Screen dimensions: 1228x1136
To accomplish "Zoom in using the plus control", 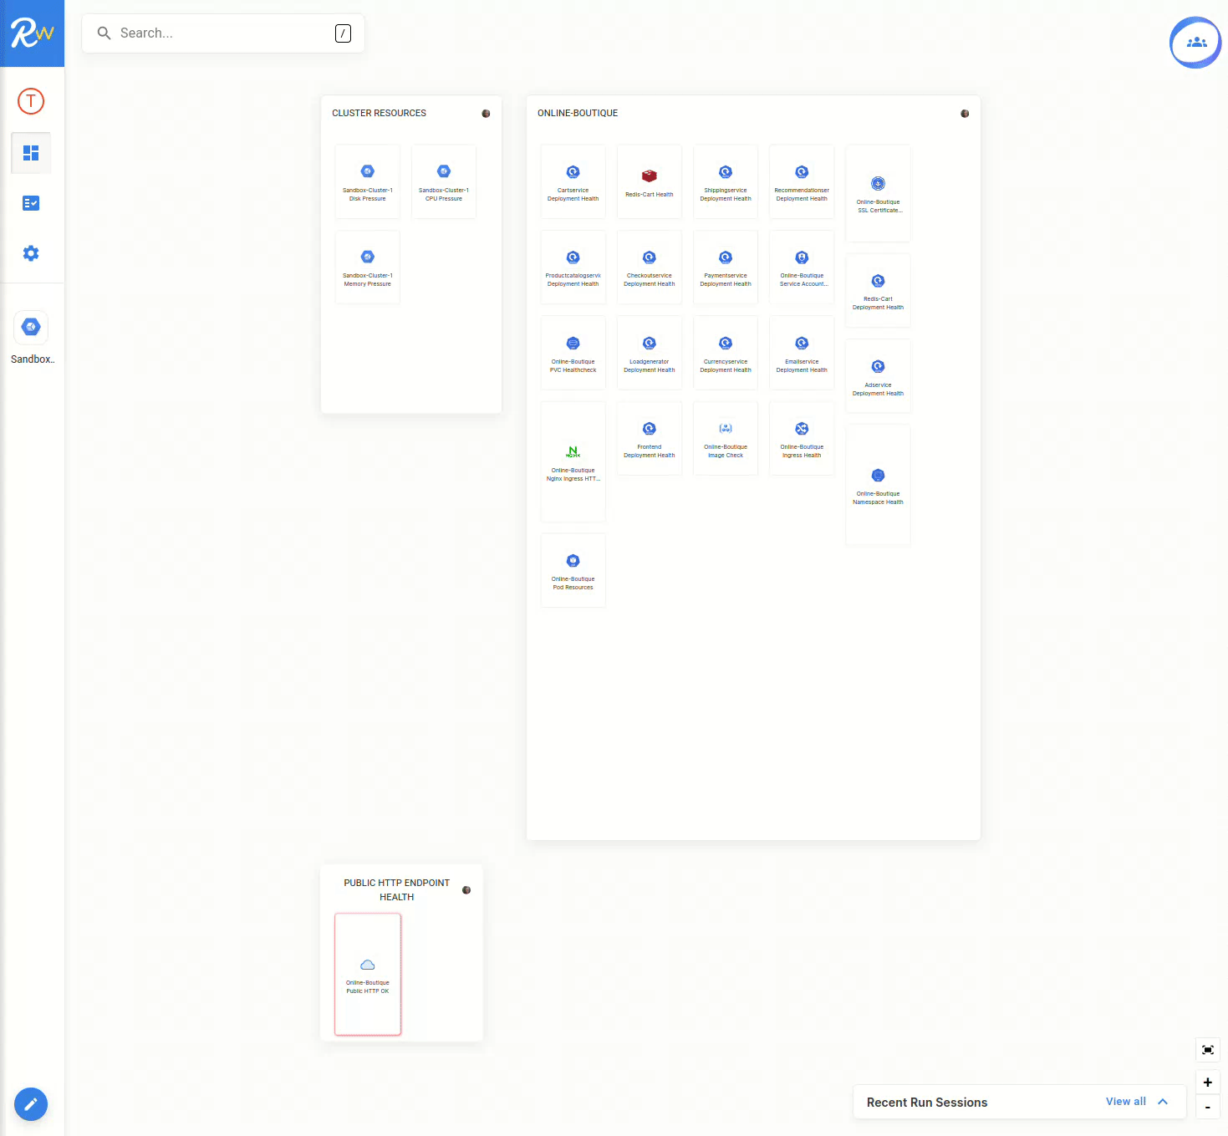I will pos(1207,1081).
